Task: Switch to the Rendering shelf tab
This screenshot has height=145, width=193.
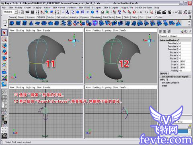Action: (x=96, y=17)
